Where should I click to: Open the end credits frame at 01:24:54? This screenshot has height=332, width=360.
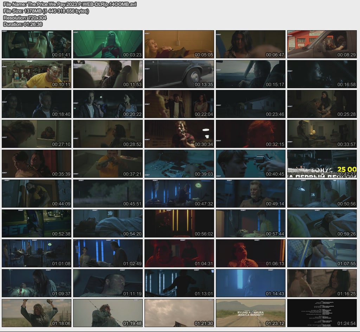point(322,313)
